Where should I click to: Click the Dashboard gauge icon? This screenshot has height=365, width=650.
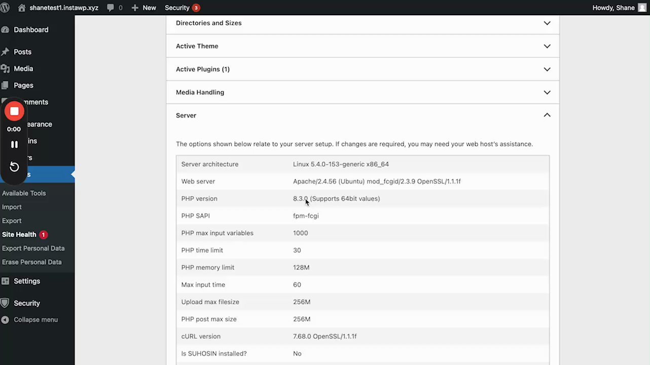[x=5, y=30]
